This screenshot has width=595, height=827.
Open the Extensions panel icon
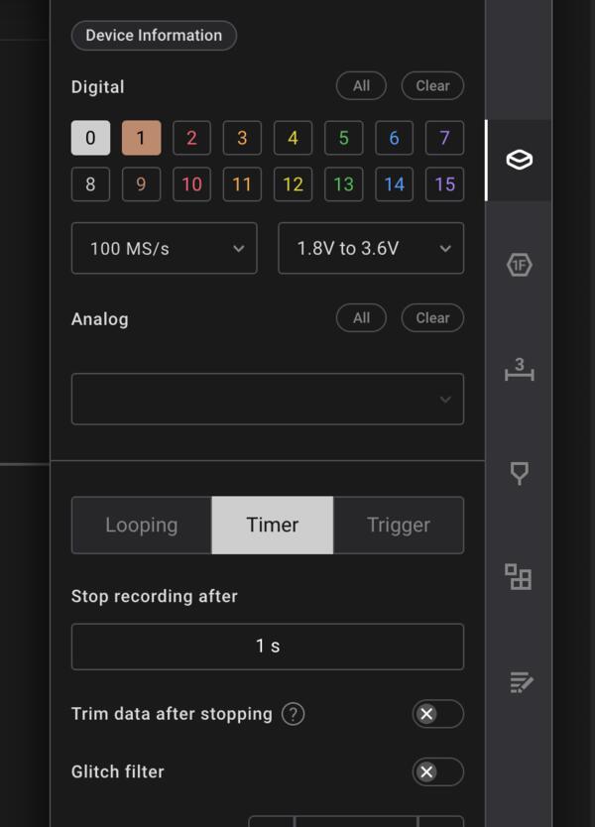pyautogui.click(x=519, y=577)
